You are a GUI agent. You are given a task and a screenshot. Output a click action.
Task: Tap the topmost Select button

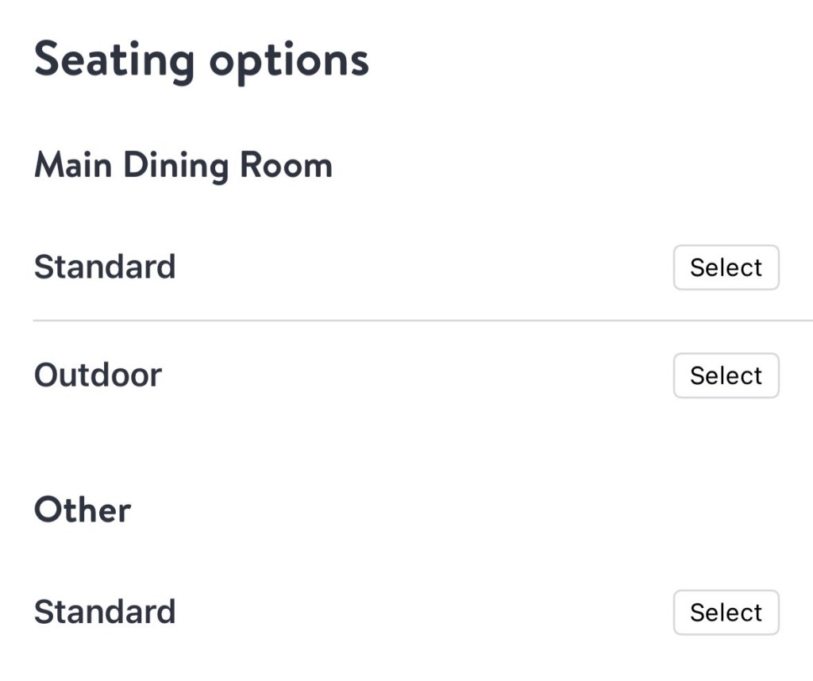click(726, 267)
